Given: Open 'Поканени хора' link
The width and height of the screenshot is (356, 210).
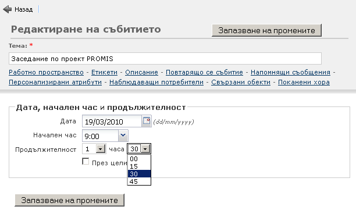Looking at the screenshot, I should [x=304, y=82].
